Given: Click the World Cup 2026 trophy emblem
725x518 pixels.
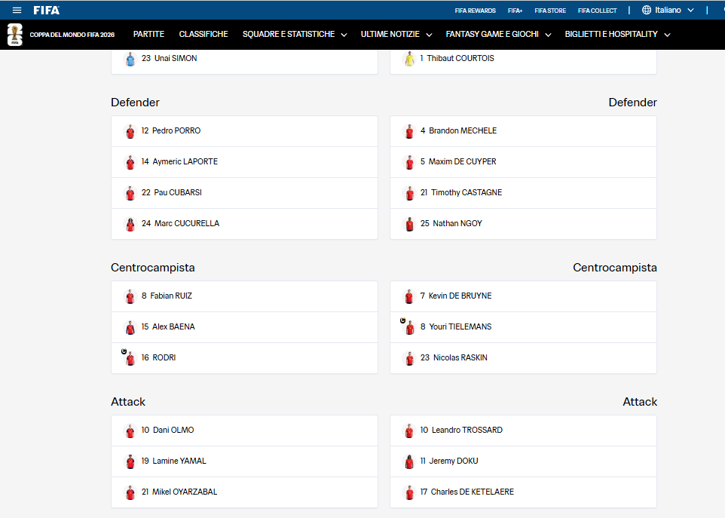Looking at the screenshot, I should (15, 35).
